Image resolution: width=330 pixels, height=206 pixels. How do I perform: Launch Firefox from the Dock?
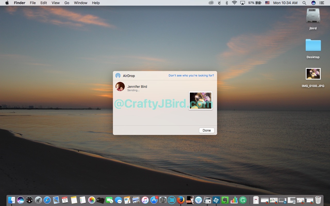click(180, 200)
